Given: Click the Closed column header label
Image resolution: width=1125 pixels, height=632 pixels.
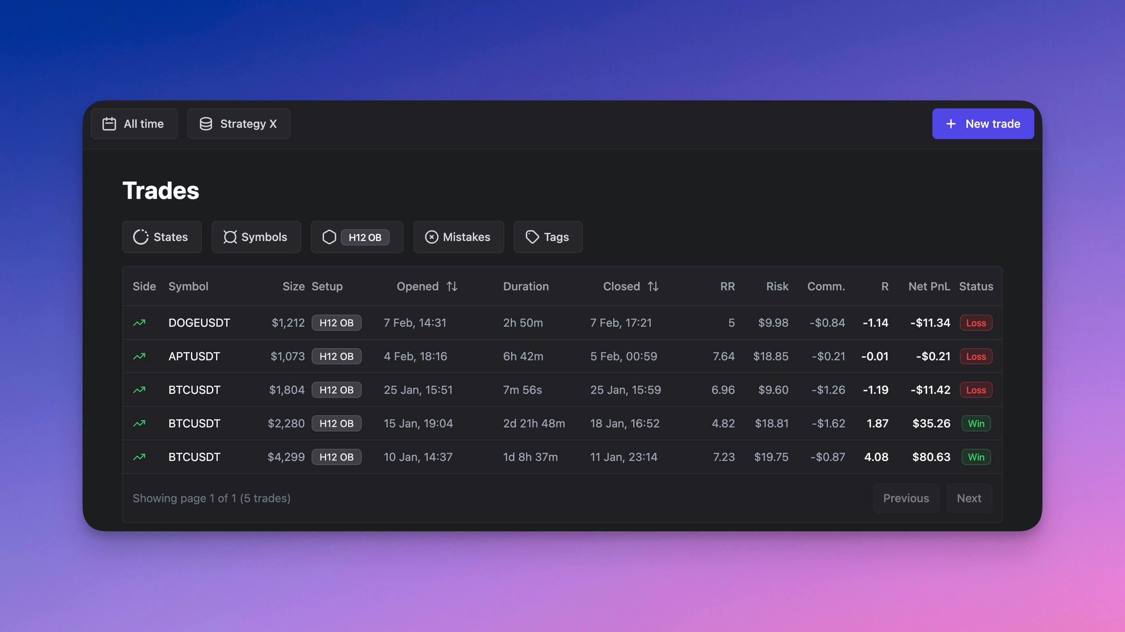Looking at the screenshot, I should (622, 286).
